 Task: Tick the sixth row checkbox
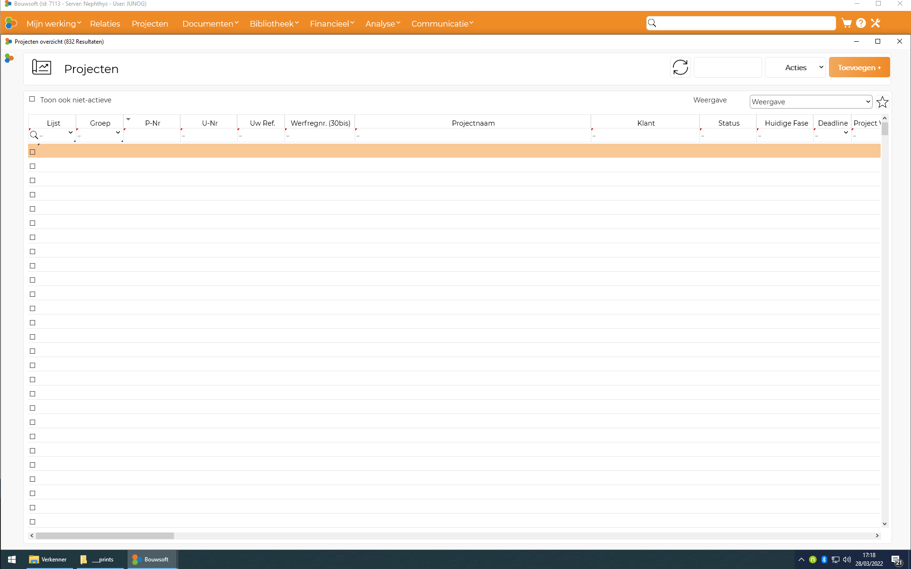tap(33, 223)
